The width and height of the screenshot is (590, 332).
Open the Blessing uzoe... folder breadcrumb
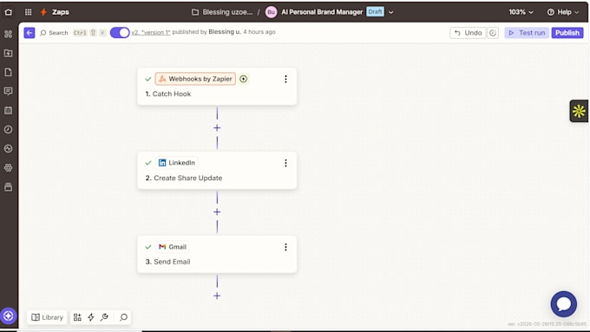(222, 12)
